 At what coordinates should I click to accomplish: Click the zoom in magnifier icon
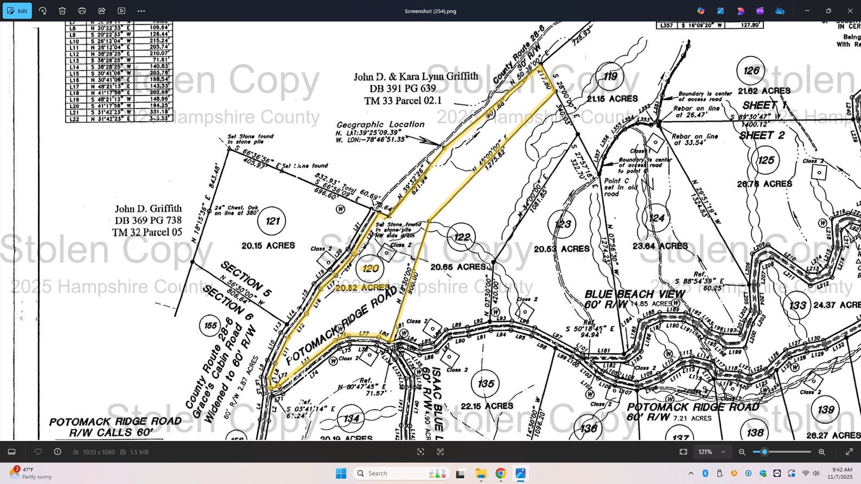coord(822,452)
